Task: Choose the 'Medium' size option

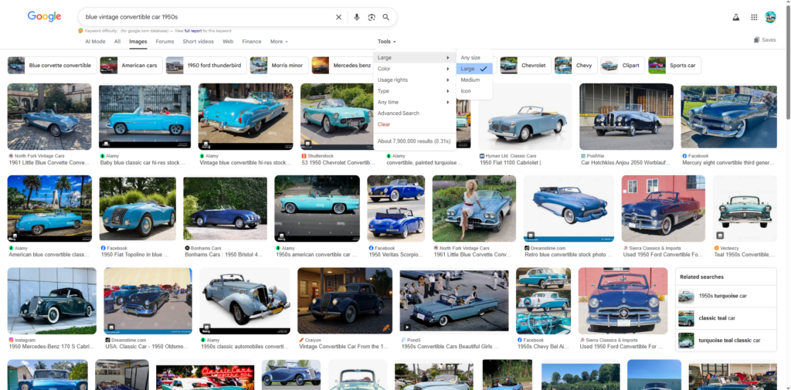Action: [x=470, y=80]
